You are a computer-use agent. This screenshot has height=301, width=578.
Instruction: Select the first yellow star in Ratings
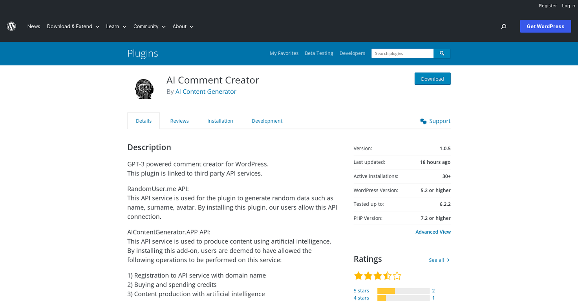[x=358, y=276]
